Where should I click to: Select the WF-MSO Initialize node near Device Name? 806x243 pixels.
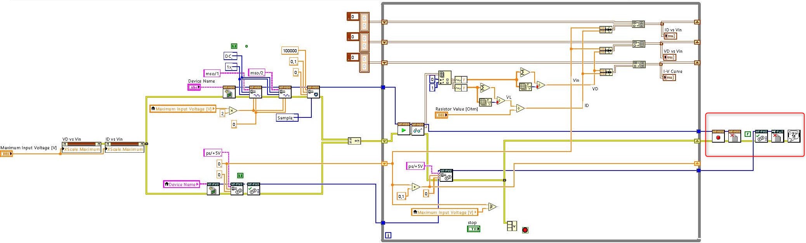pos(229,92)
